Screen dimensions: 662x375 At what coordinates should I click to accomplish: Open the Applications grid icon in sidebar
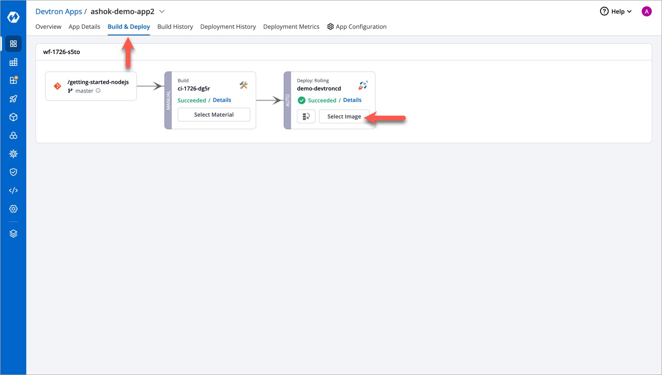13,44
